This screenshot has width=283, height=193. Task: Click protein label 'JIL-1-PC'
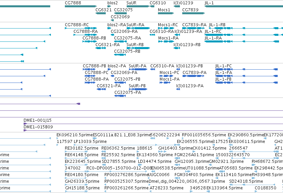click(x=223, y=66)
